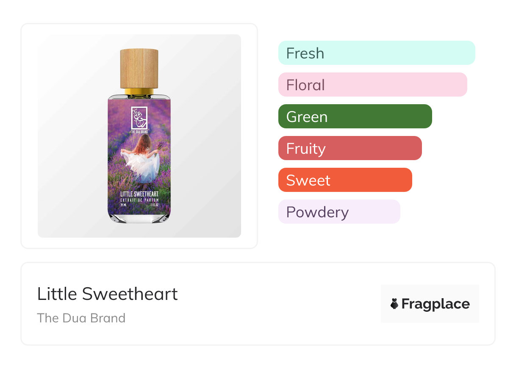Open The Dua Brand link below the title
This screenshot has height=366, width=516.
[x=81, y=318]
